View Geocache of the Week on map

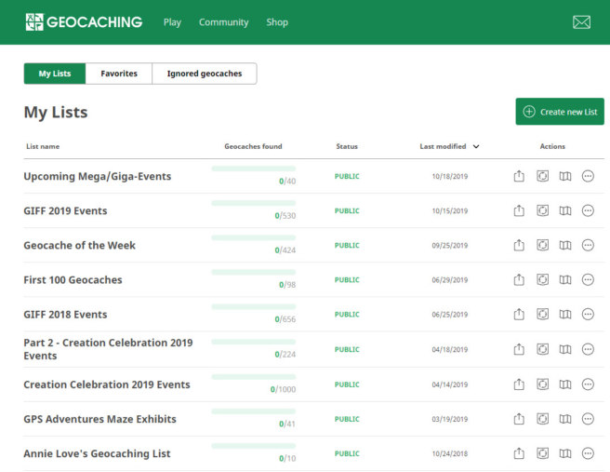coord(565,246)
